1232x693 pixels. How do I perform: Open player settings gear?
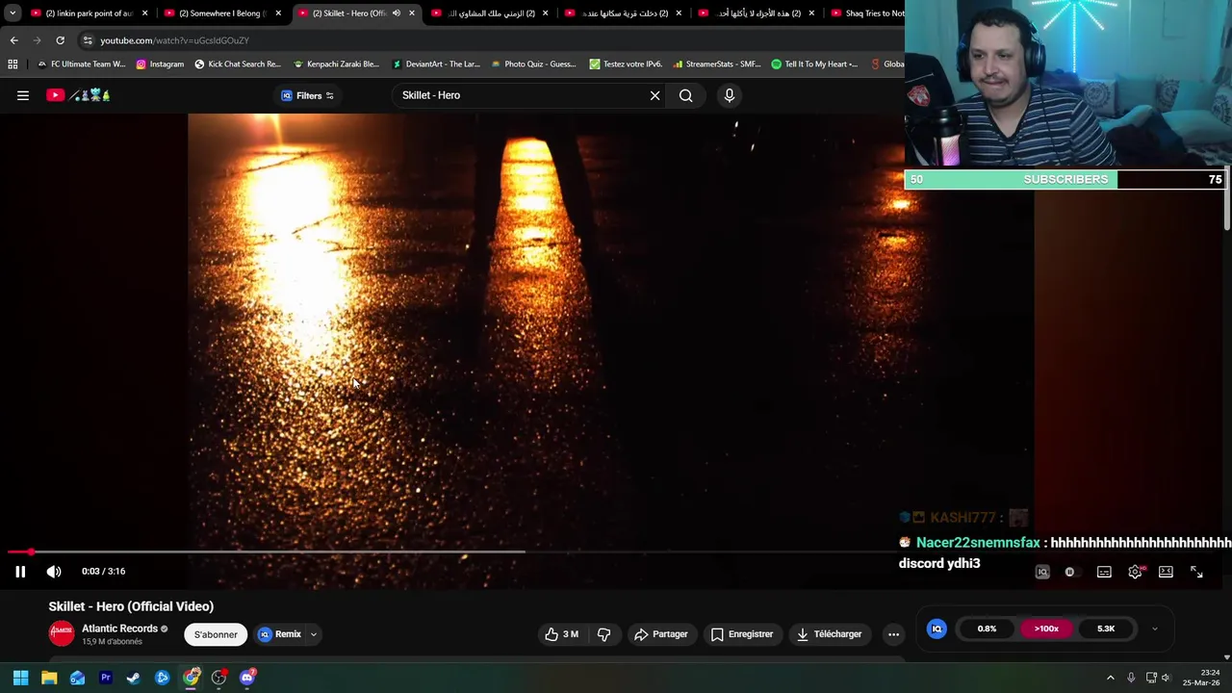pyautogui.click(x=1135, y=572)
